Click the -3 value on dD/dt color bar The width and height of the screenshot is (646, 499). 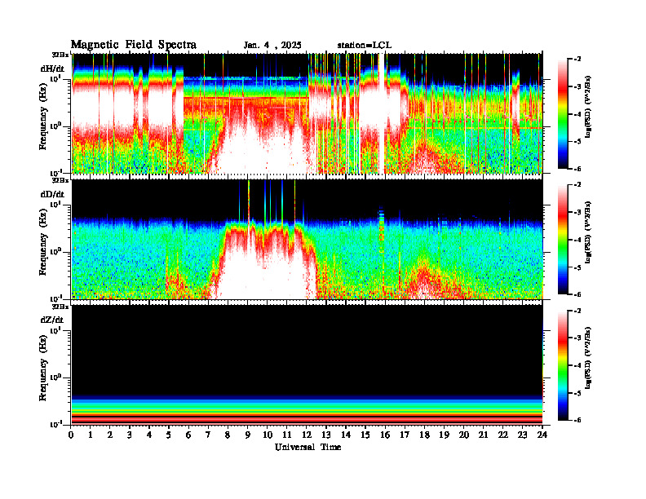[x=577, y=213]
